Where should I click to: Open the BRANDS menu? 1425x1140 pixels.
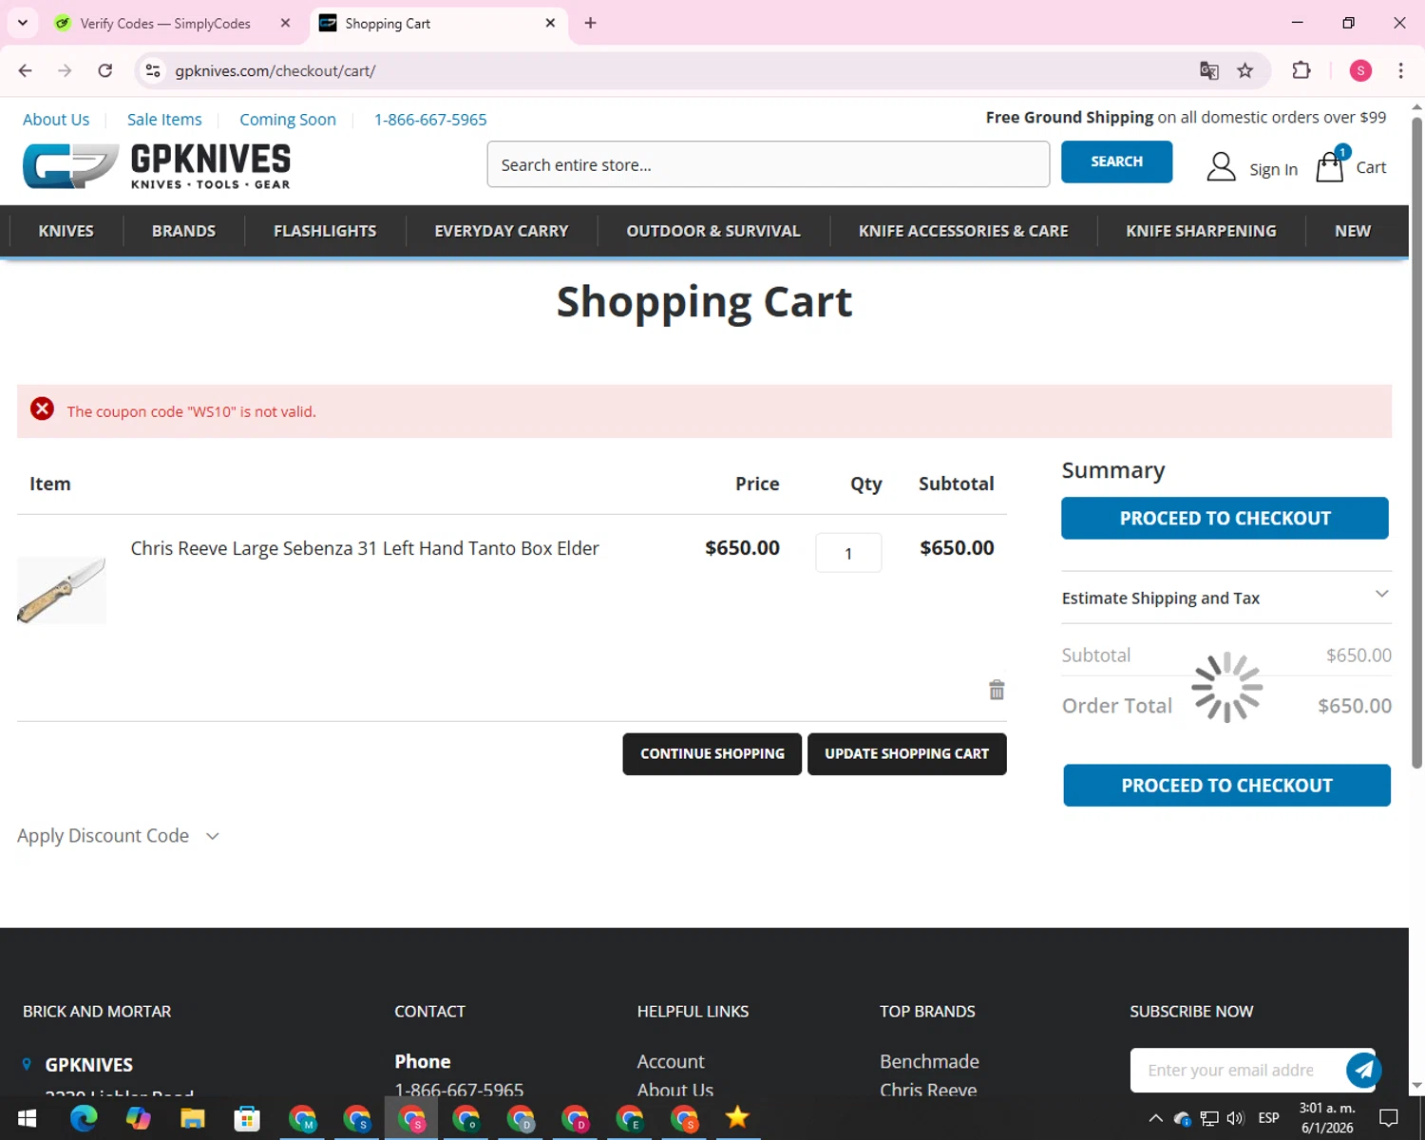point(183,231)
